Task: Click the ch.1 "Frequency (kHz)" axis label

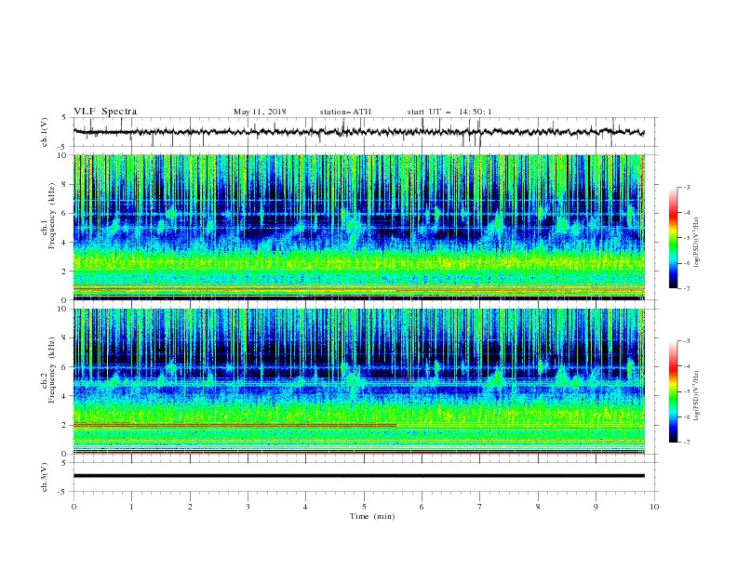Action: tap(51, 214)
